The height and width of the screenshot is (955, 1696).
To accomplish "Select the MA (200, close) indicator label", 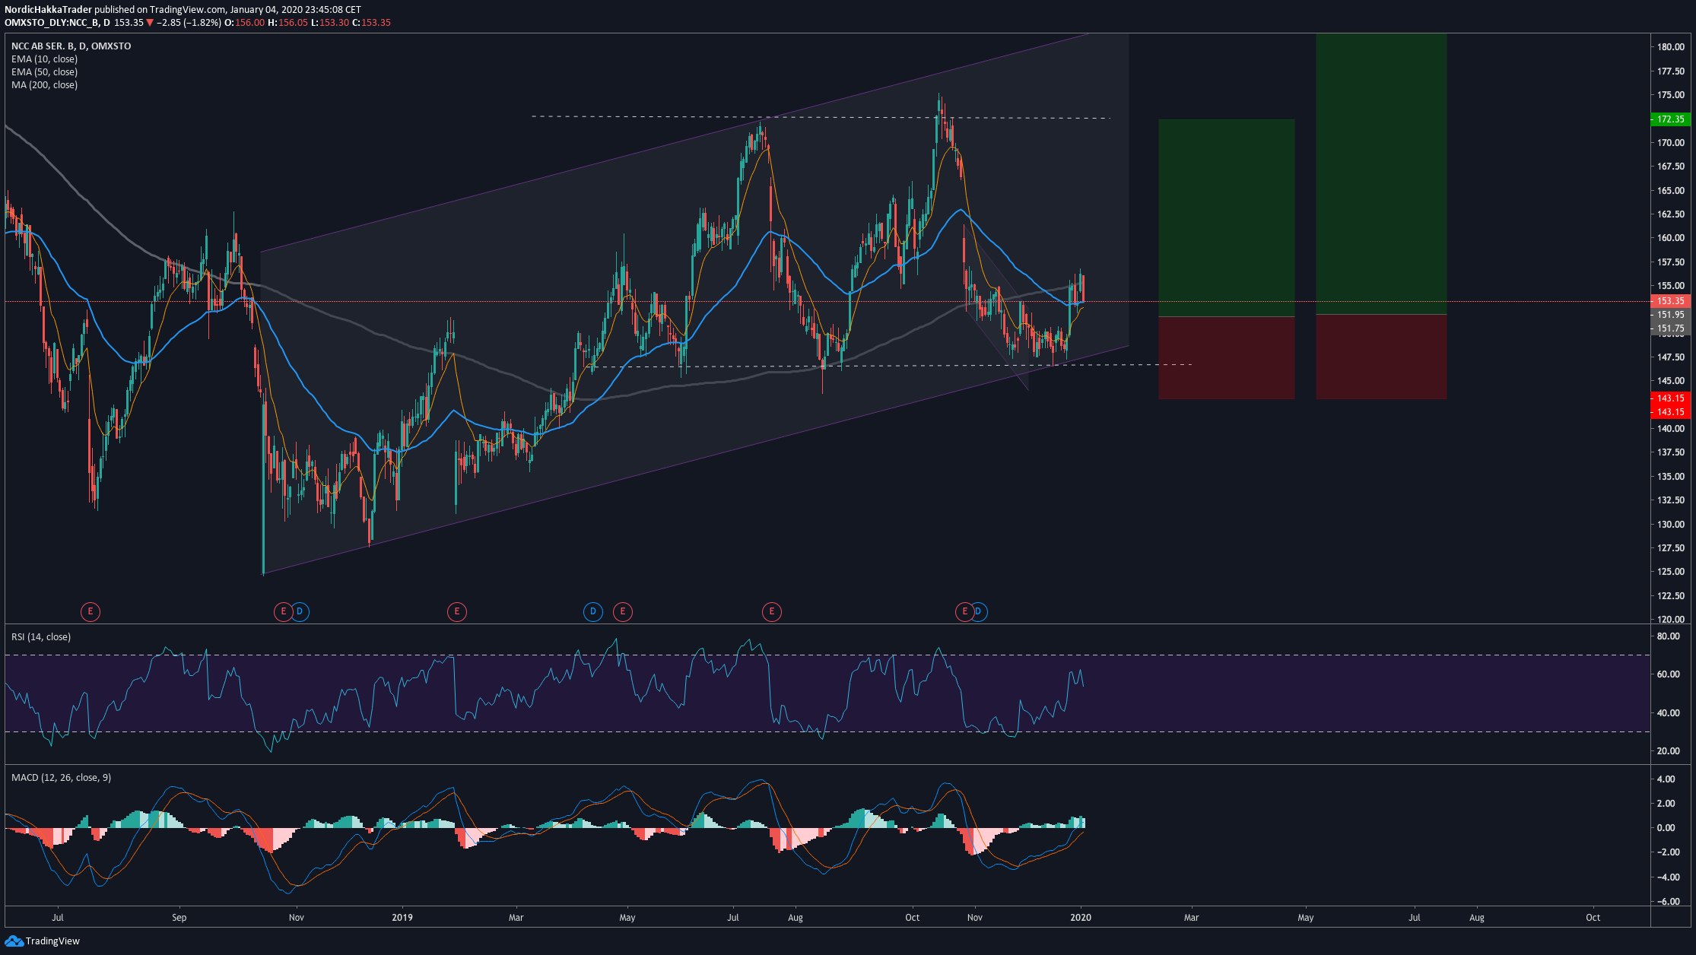I will coord(44,85).
